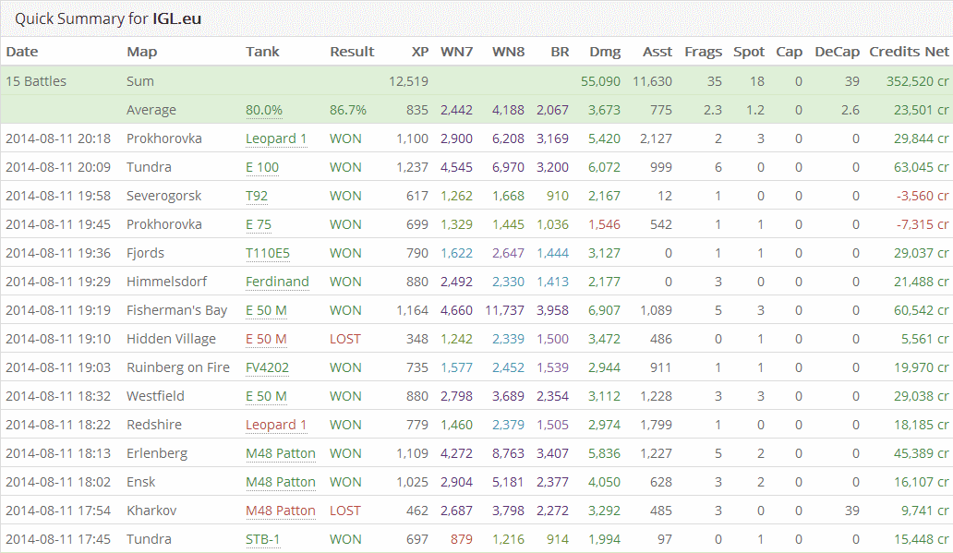
Task: Click the 2014-08-11 20:18 date cell
Action: coord(58,138)
